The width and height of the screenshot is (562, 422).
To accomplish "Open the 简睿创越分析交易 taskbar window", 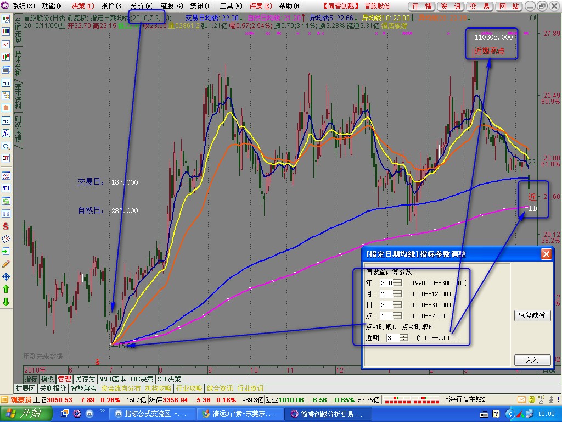I will tap(327, 414).
